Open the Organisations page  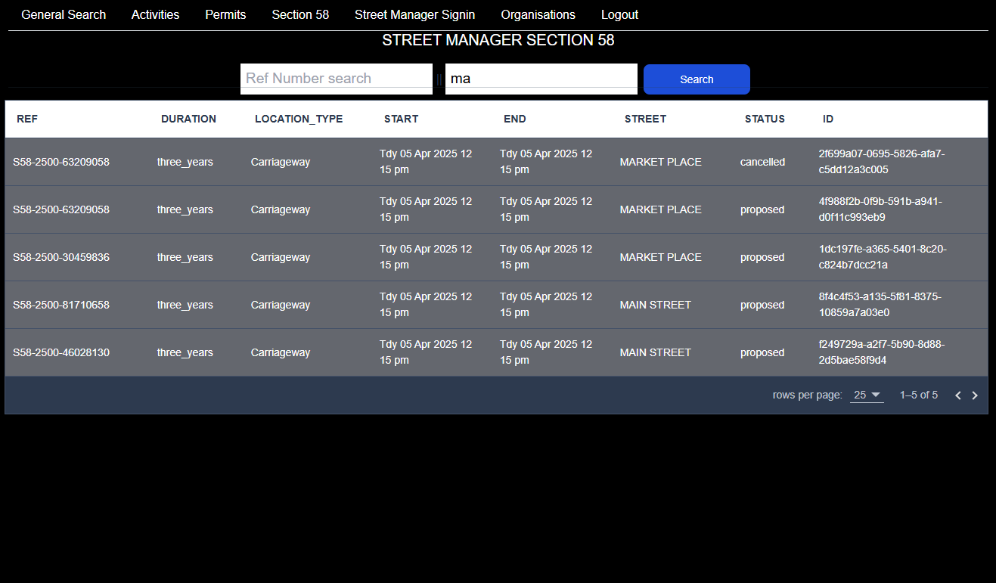click(x=538, y=15)
